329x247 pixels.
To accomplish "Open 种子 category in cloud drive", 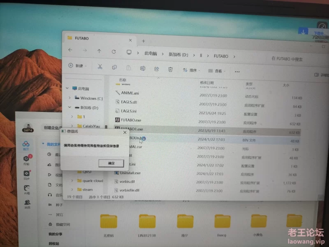I will [56, 205].
